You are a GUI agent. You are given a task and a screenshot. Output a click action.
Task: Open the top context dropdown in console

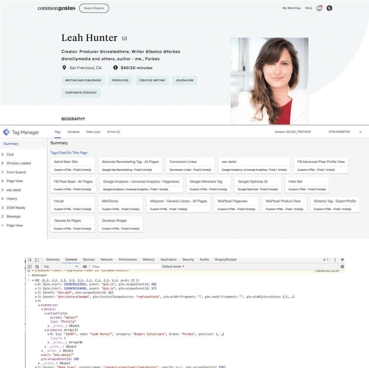[x=61, y=267]
